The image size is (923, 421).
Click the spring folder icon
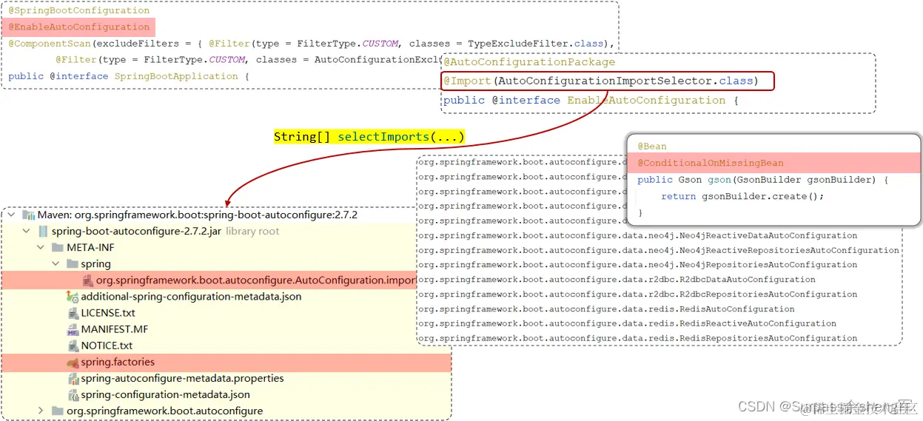coord(73,263)
